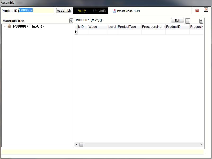Click the minus button next to Edit
Screen dimensions: 212x159
188,21
